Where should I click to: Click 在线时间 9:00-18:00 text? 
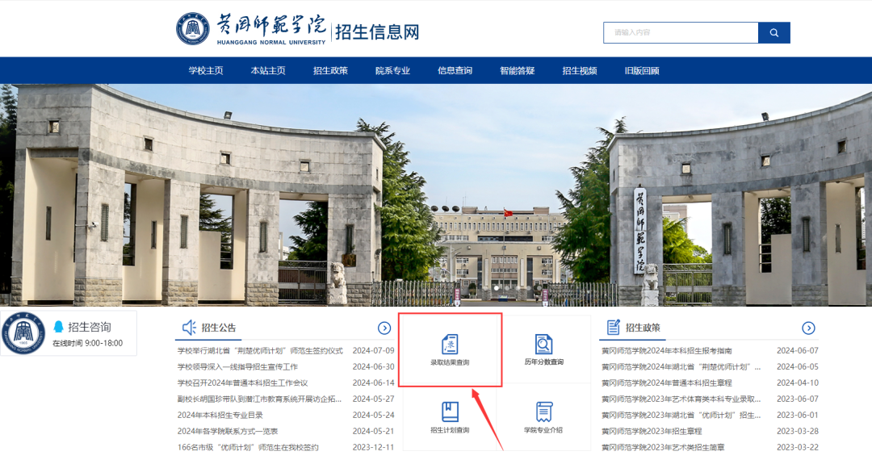(87, 344)
